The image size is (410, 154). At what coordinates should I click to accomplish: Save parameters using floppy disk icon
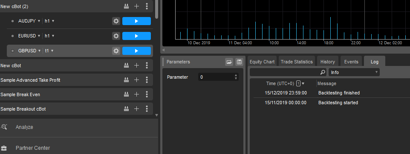click(239, 62)
